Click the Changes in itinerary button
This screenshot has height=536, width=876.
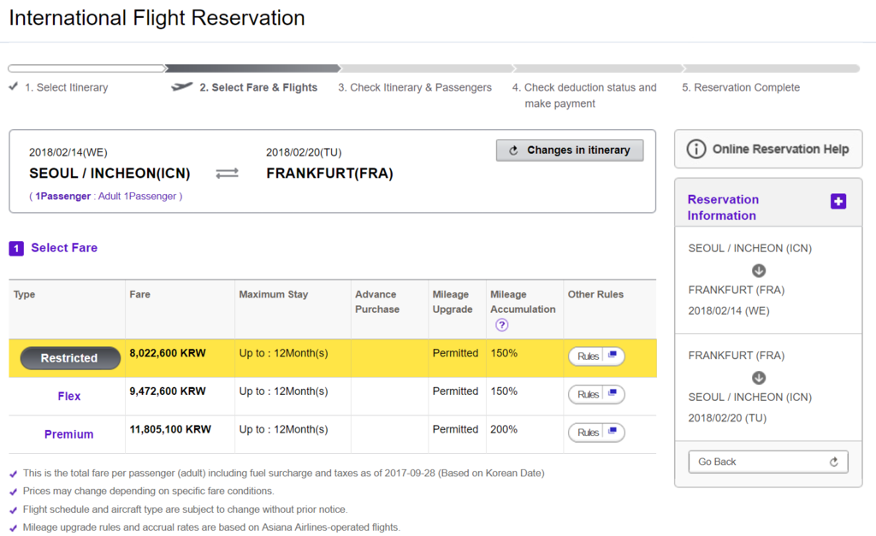pyautogui.click(x=570, y=150)
